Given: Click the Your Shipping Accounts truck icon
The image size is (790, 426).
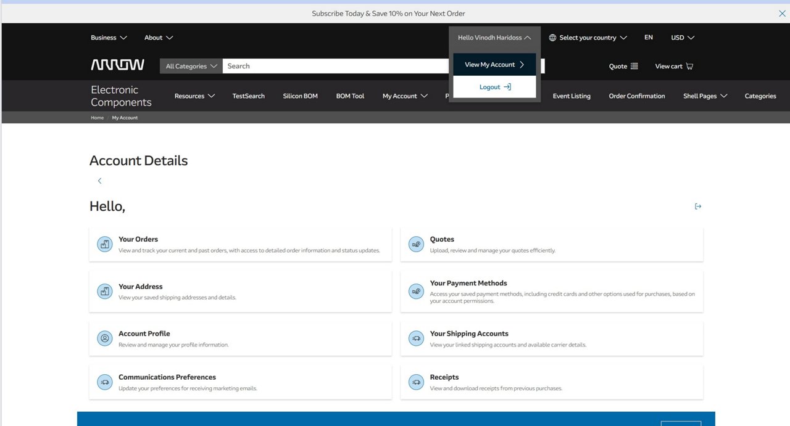Looking at the screenshot, I should point(417,338).
